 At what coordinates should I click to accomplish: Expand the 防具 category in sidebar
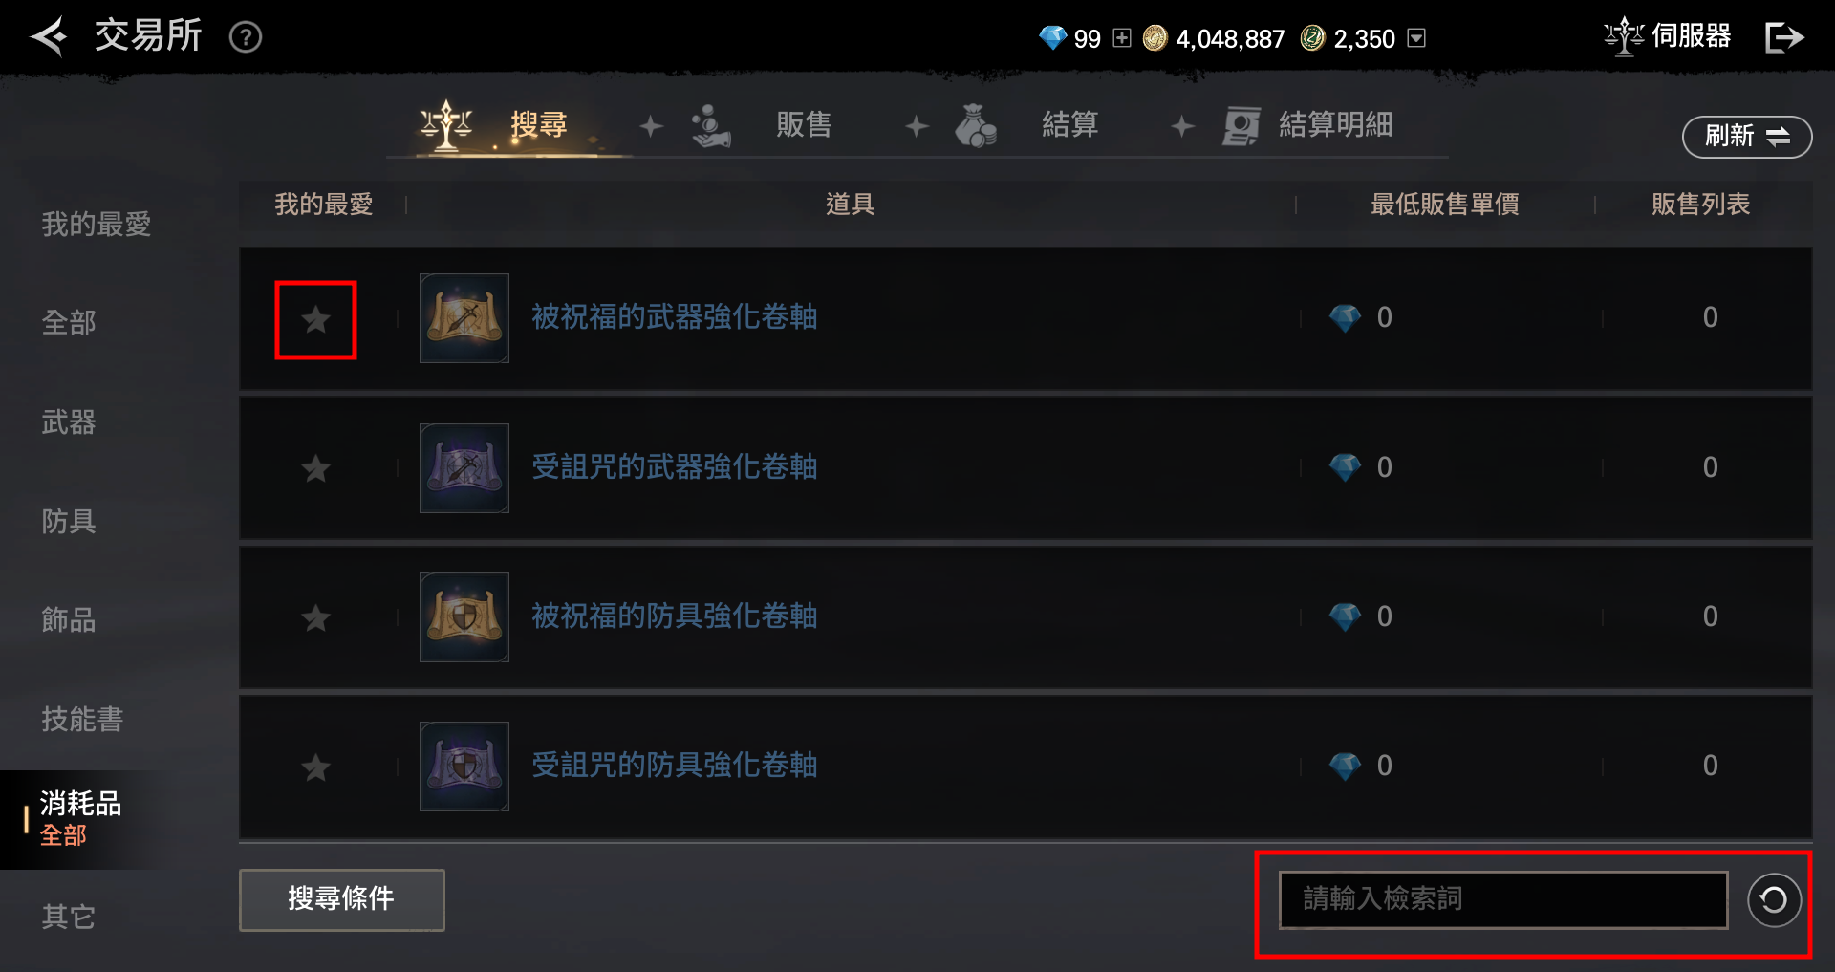coord(69,521)
